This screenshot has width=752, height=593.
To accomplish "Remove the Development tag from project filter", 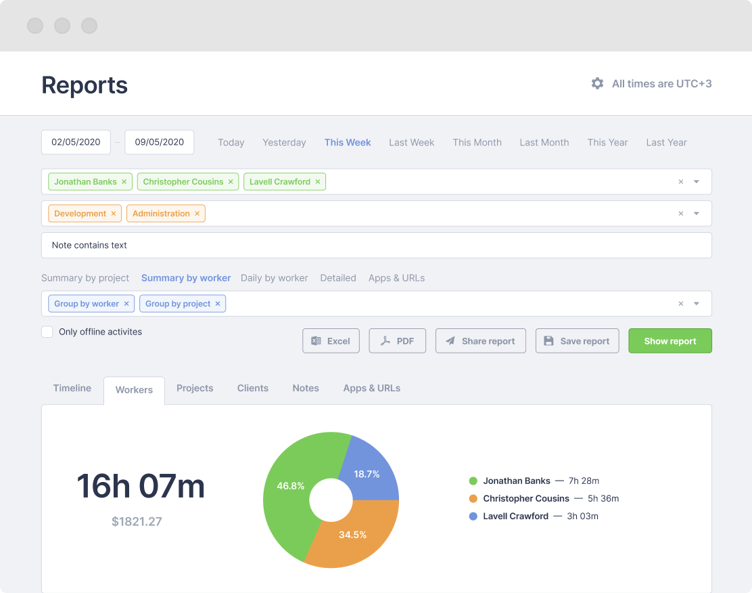I will point(114,213).
